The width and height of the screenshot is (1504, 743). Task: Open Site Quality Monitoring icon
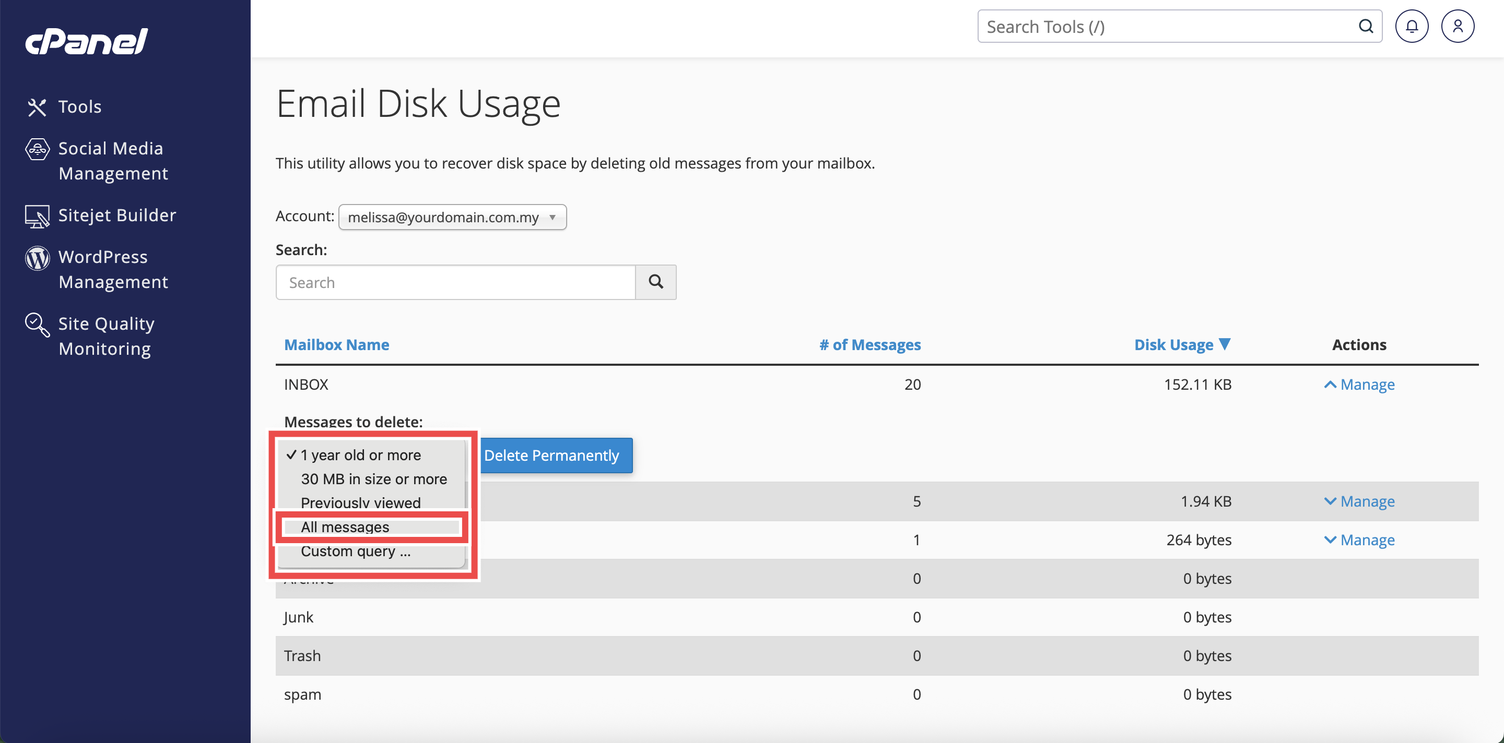click(37, 325)
